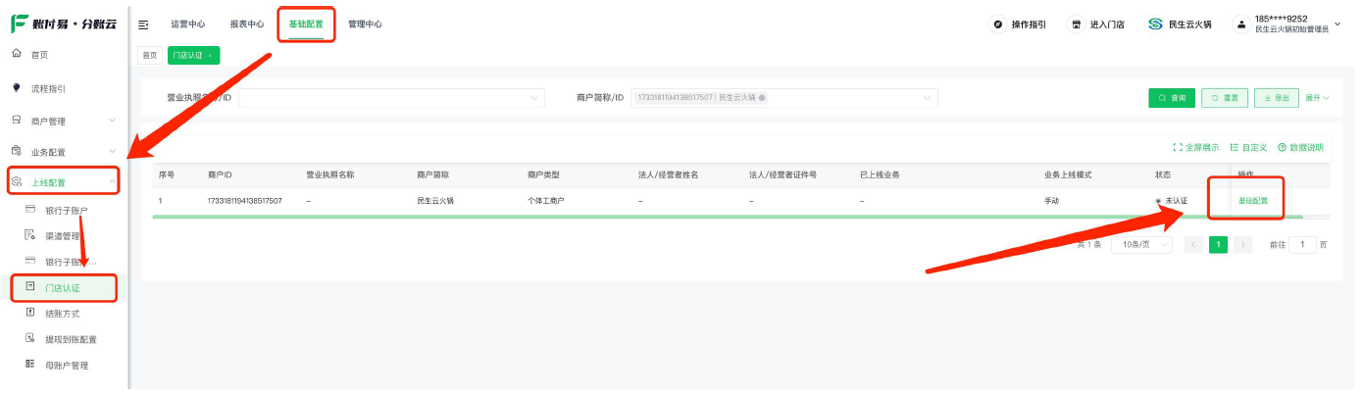Screen dimensions: 1363x395
Task: Collapse the sidebar using the hamburger icon
Action: click(x=144, y=25)
